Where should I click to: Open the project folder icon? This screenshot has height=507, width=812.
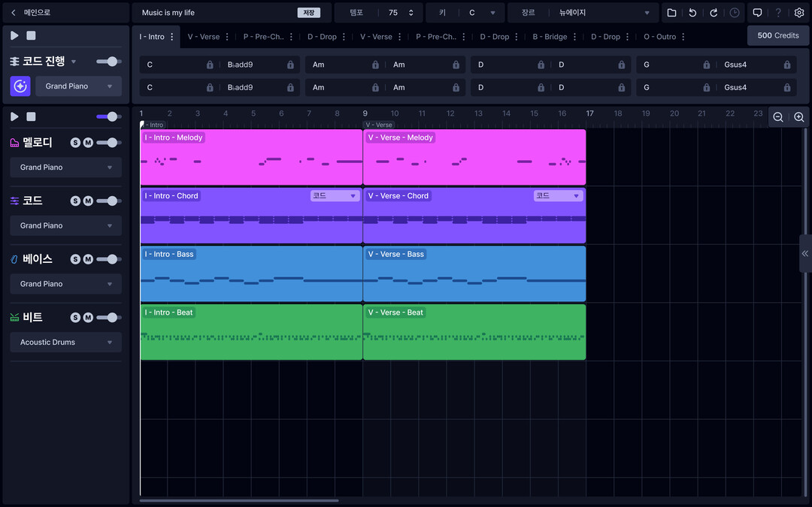tap(671, 13)
